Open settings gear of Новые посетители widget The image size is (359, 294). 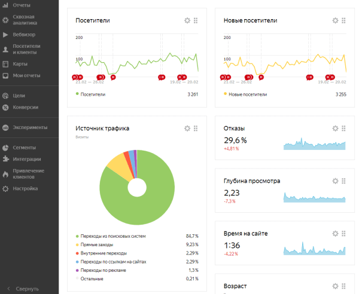click(335, 21)
